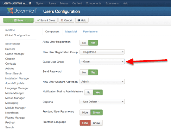Open Messaging in sidebar
Screen dimensions: 171x129
[x=12, y=103]
